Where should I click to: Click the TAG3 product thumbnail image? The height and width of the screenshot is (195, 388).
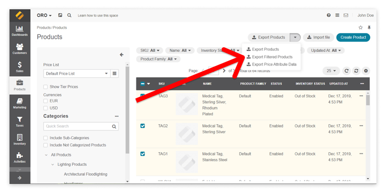tap(187, 104)
